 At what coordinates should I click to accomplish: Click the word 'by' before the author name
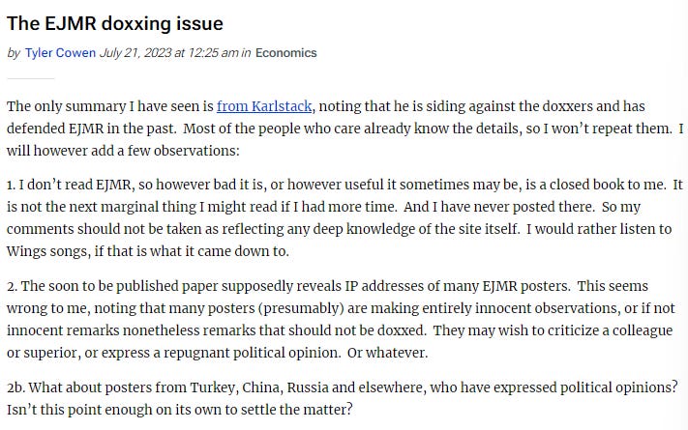(14, 53)
